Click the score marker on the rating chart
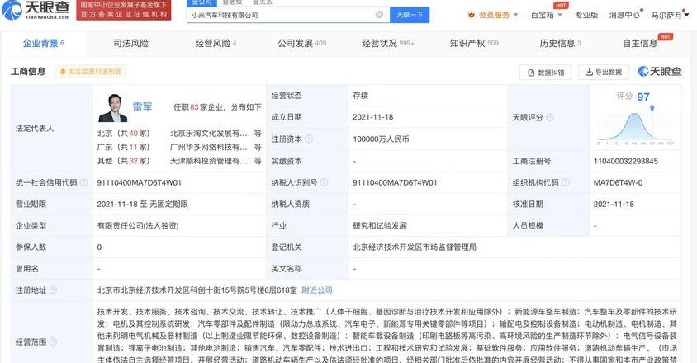The height and width of the screenshot is (363, 697). (652, 108)
